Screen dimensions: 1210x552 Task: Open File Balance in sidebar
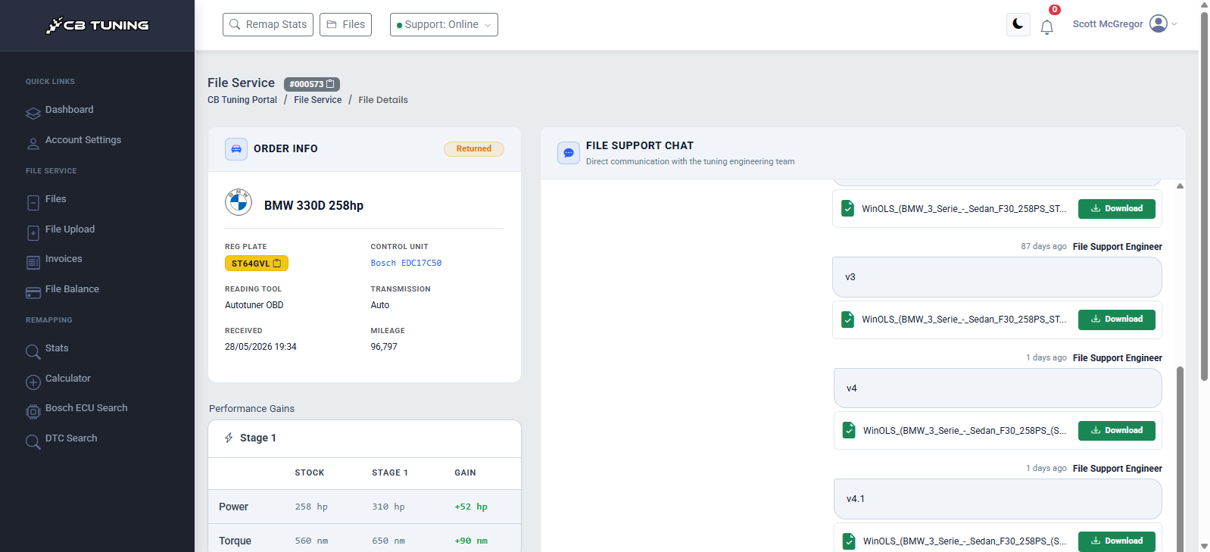click(72, 289)
